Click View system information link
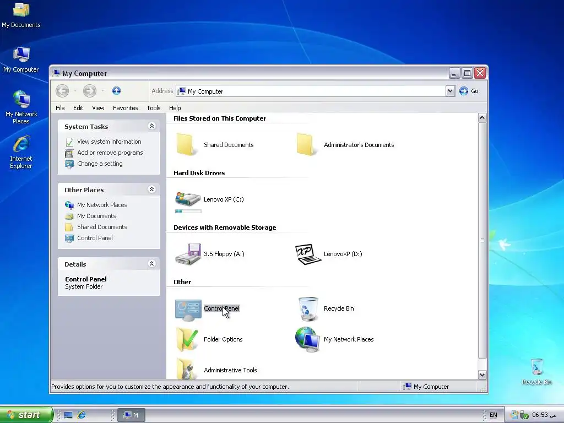 109,142
